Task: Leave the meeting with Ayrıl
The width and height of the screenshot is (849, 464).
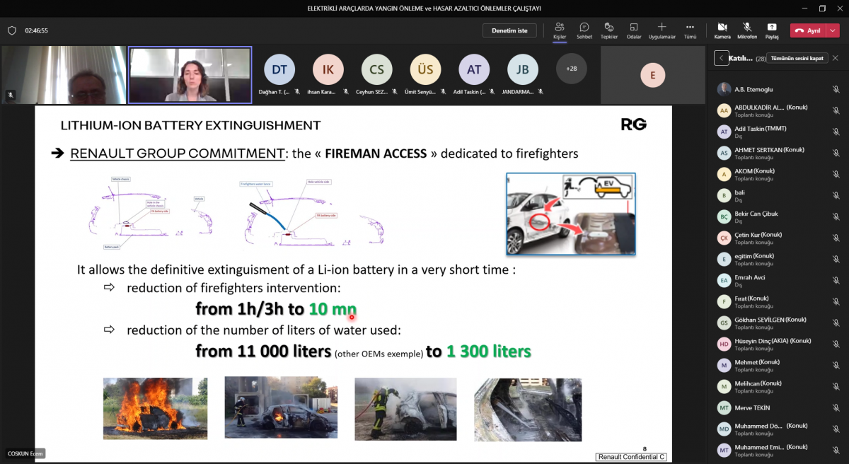Action: (807, 30)
